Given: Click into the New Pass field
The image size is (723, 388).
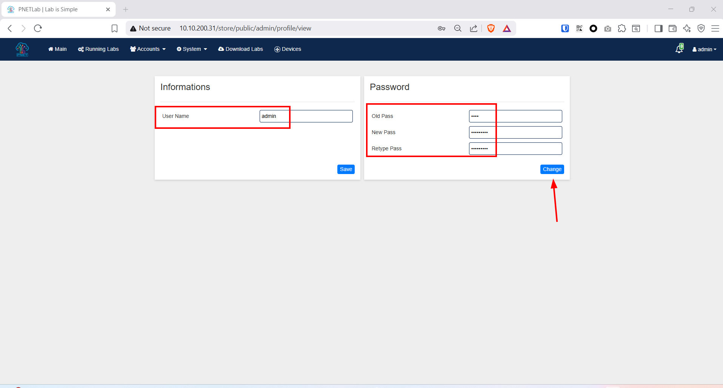Looking at the screenshot, I should point(515,132).
